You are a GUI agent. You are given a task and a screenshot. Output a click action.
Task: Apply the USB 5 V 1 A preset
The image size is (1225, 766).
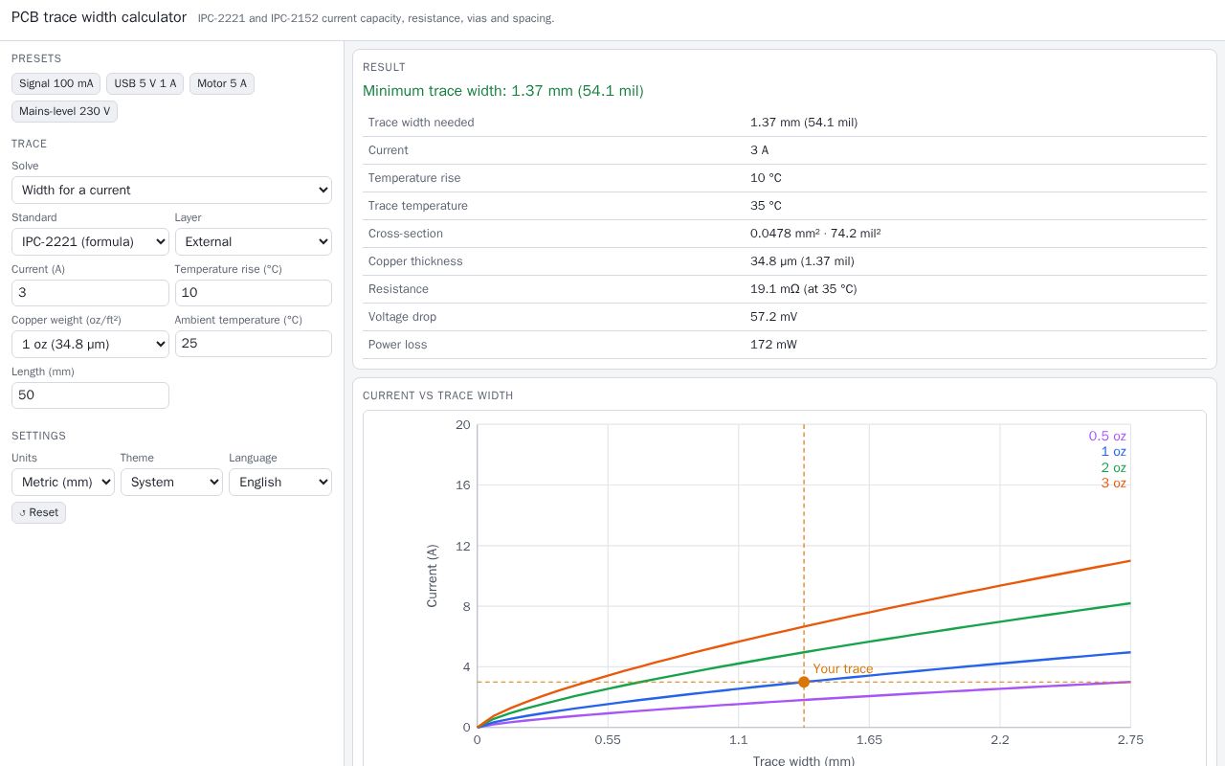145,83
